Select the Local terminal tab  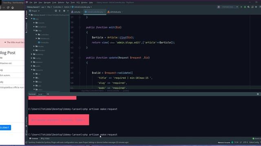coord(41,94)
